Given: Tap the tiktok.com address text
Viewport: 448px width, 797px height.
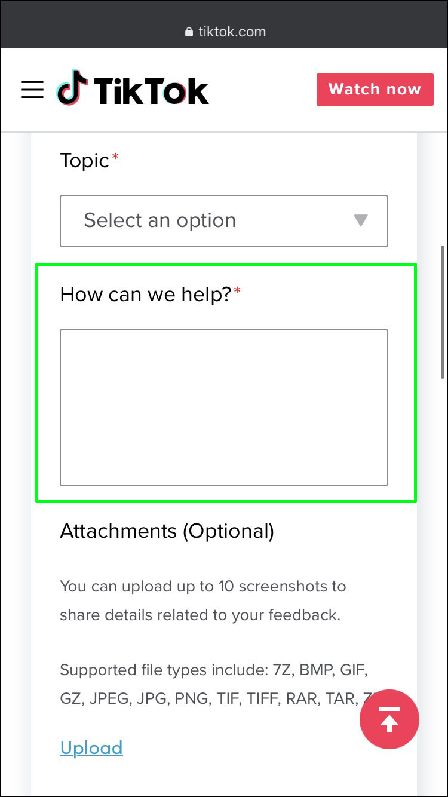Looking at the screenshot, I should click(x=232, y=32).
